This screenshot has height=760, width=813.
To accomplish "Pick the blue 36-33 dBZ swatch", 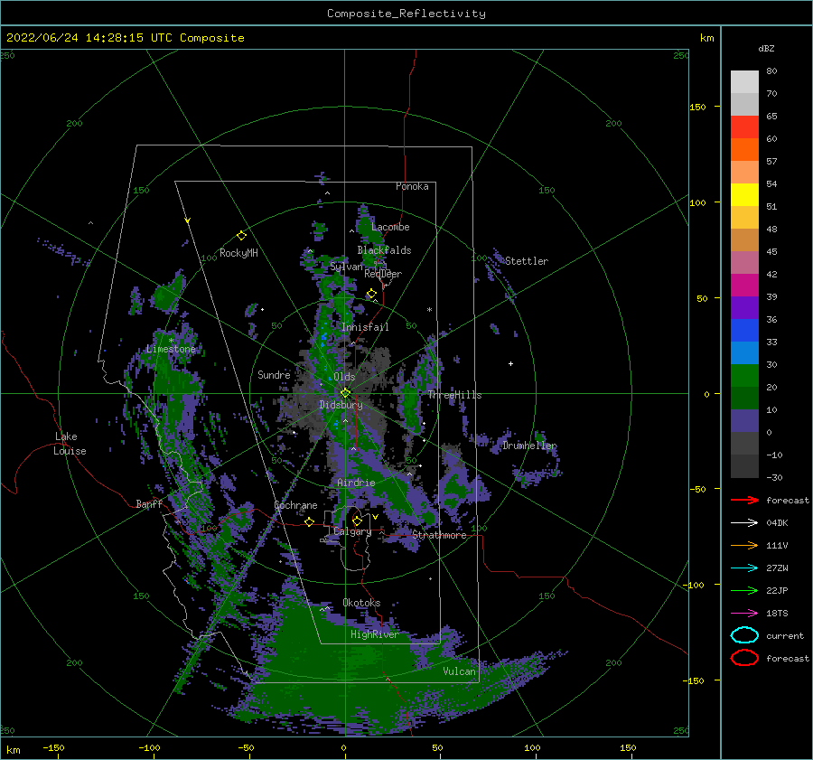I will pos(744,331).
